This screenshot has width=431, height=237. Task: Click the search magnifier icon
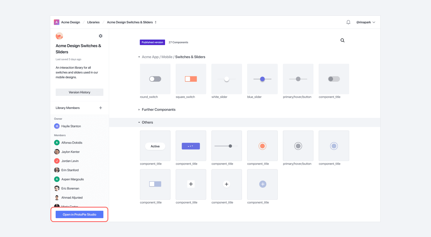[x=342, y=40]
